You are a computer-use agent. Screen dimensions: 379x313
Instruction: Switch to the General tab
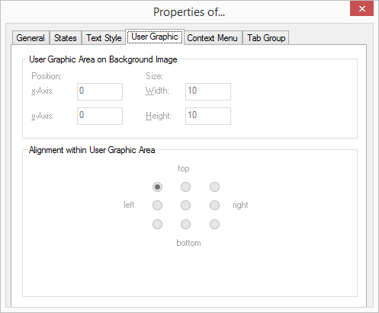click(31, 38)
